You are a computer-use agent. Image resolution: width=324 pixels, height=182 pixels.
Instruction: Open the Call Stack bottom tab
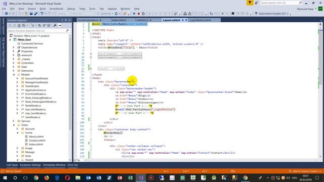pos(12,165)
